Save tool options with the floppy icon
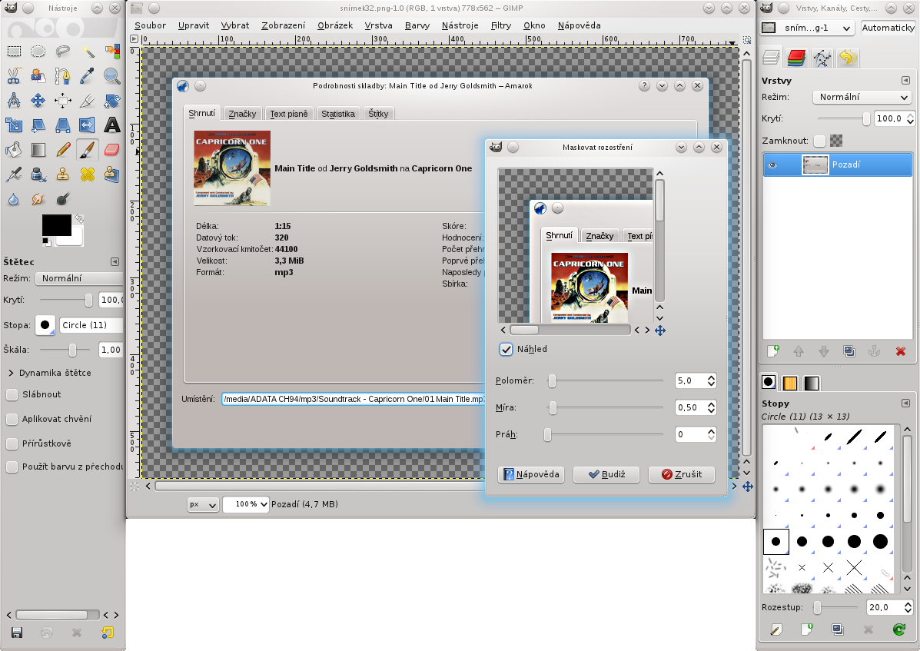The width and height of the screenshot is (920, 651). pos(17,633)
